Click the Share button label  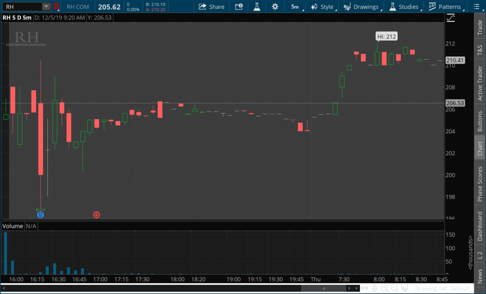217,6
